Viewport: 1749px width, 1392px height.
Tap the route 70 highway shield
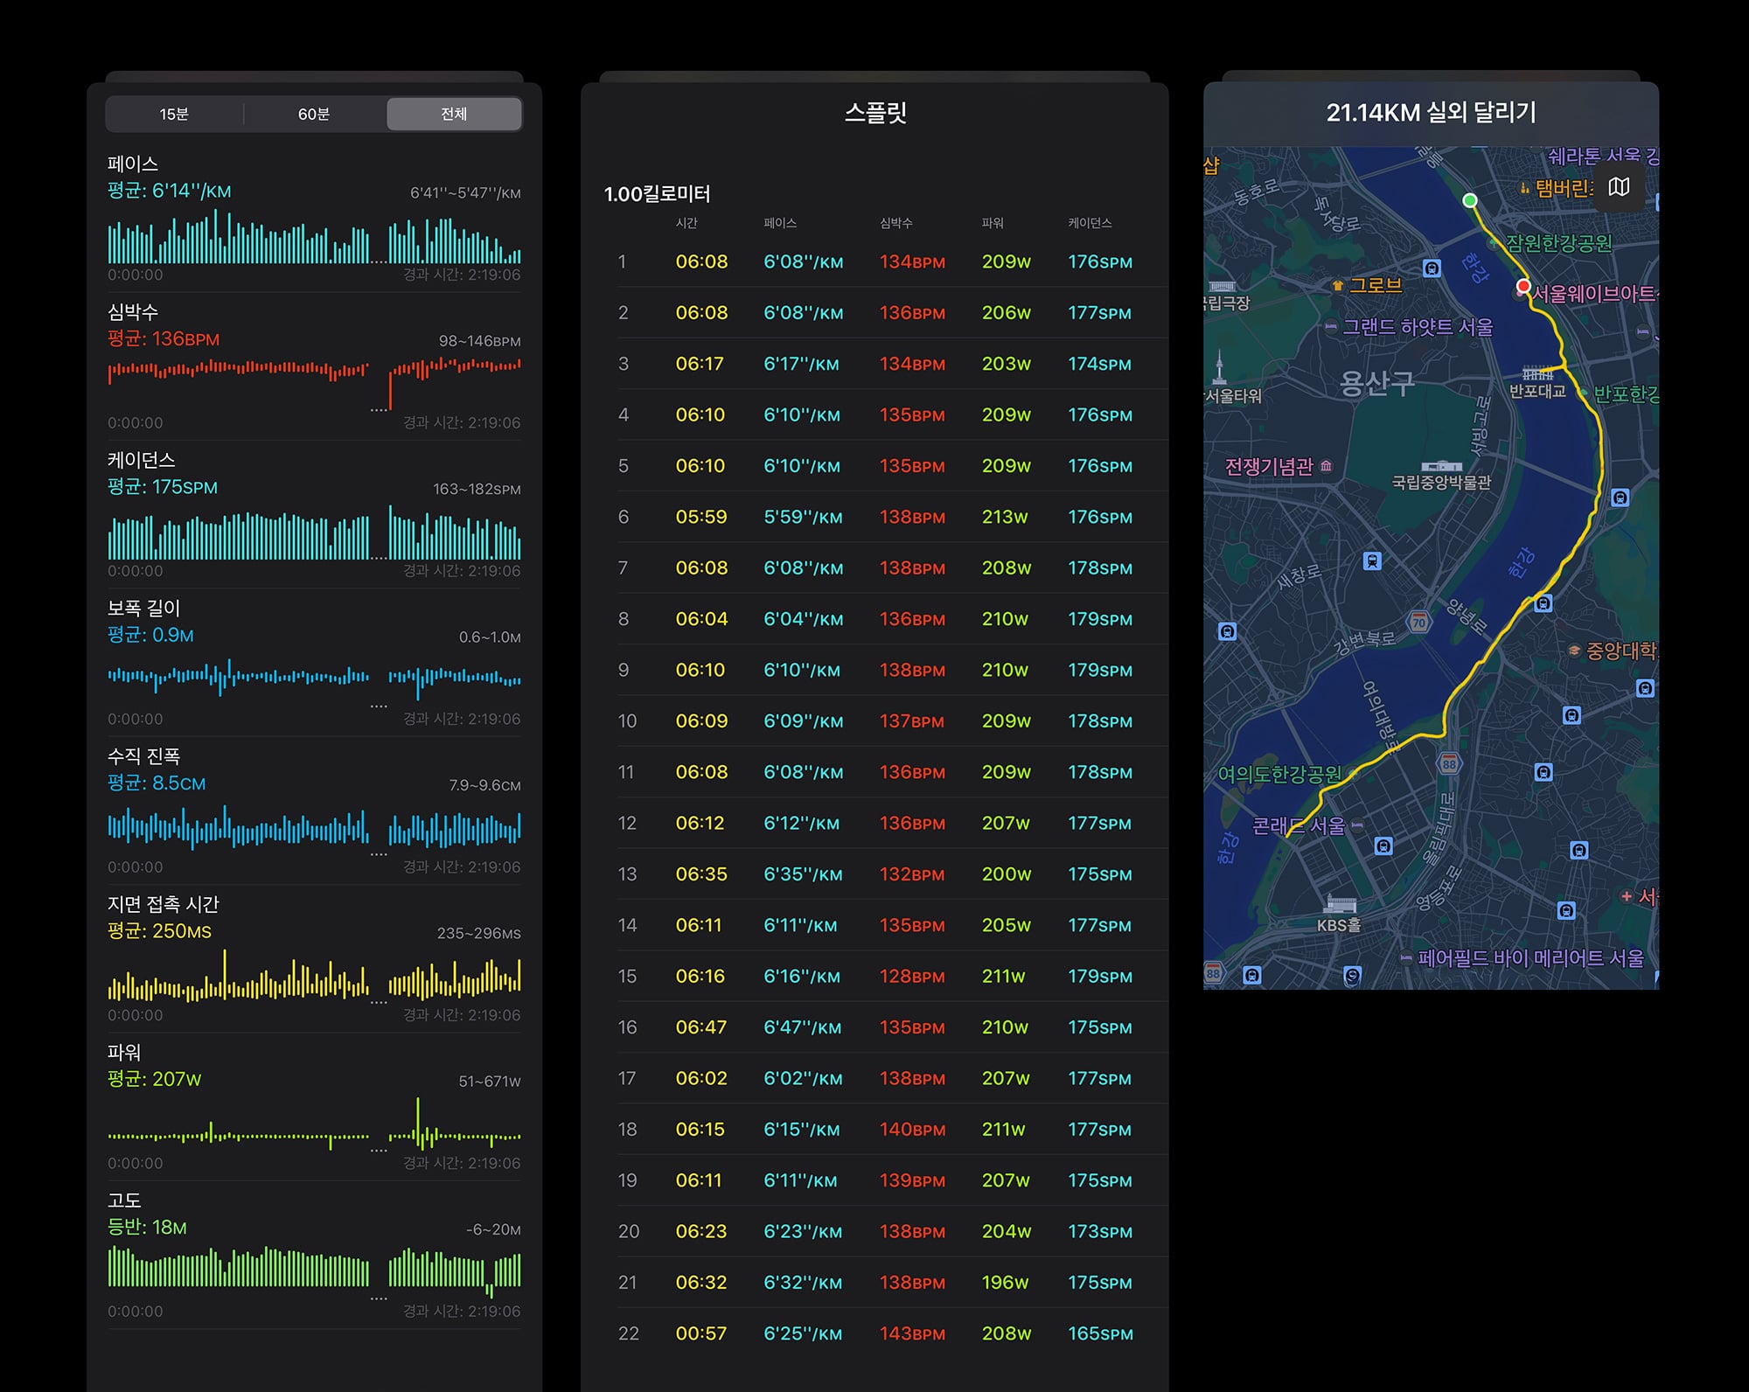[x=1418, y=622]
